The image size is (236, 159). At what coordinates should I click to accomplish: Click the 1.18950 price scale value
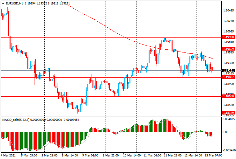(228, 84)
